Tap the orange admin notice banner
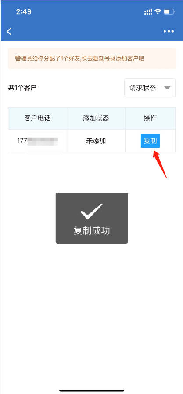 (x=92, y=59)
